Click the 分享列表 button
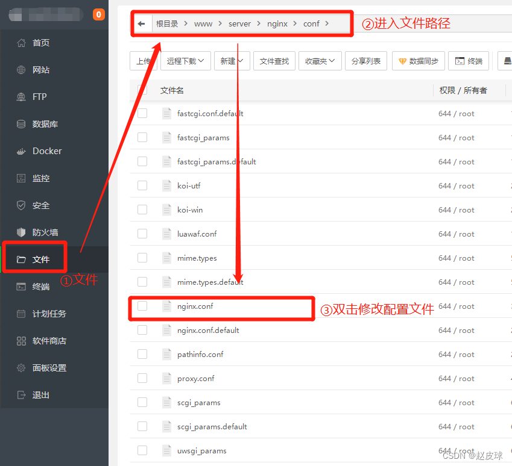This screenshot has height=466, width=512. point(366,61)
